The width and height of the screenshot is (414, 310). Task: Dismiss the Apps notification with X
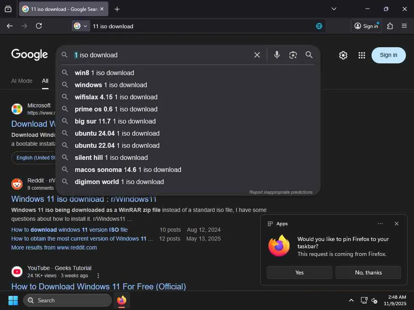click(x=396, y=224)
